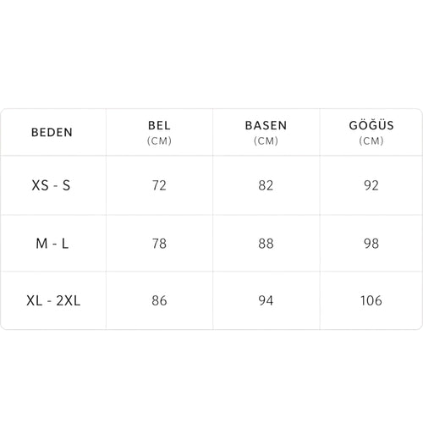Image resolution: width=423 pixels, height=423 pixels.
Task: Click the (CM) unit under BASEN
Action: 266,140
